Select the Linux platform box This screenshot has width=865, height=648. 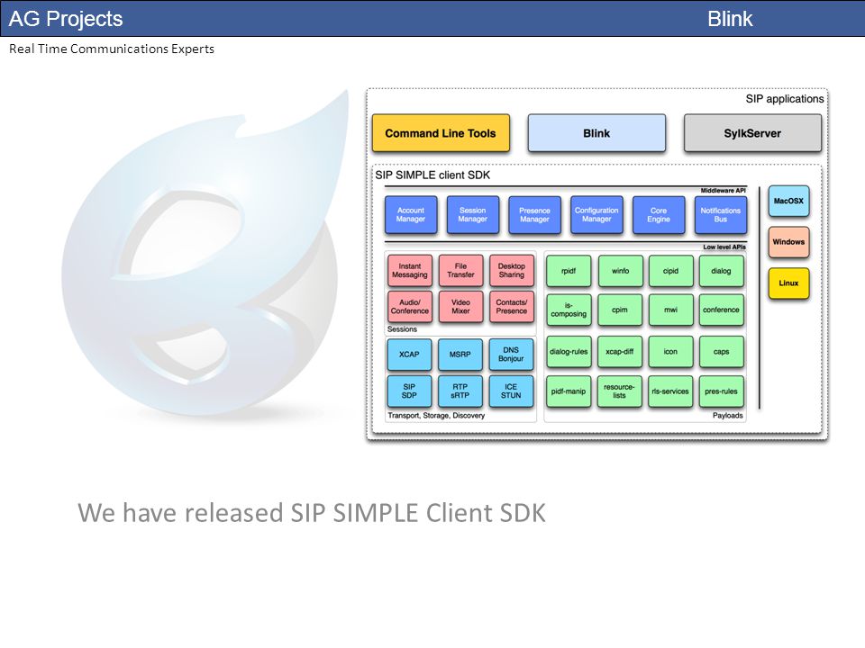coord(788,283)
